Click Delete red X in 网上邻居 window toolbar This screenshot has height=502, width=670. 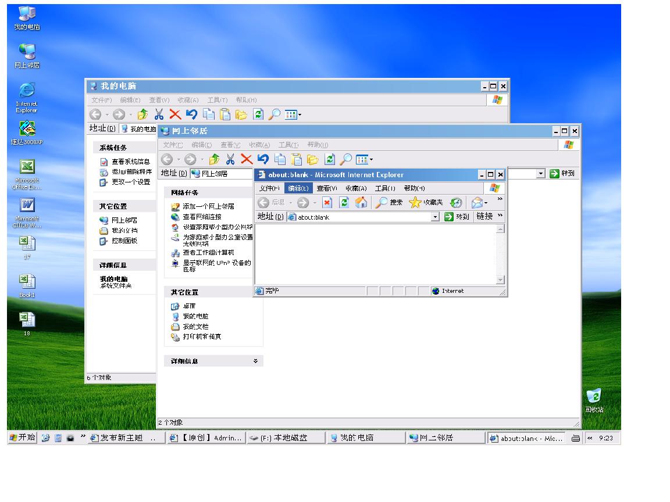pos(247,159)
